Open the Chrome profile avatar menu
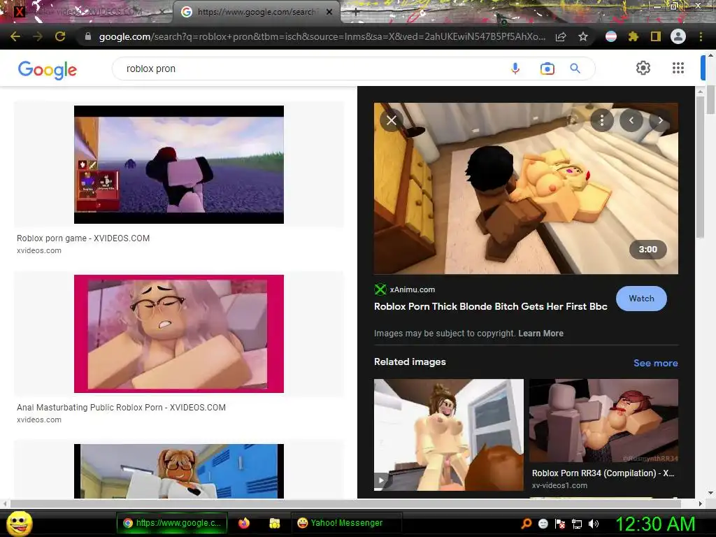 point(678,36)
